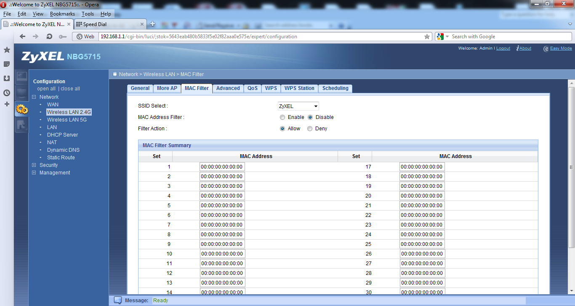Open the second sidebar monitor icon
This screenshot has height=306, width=575.
[22, 92]
